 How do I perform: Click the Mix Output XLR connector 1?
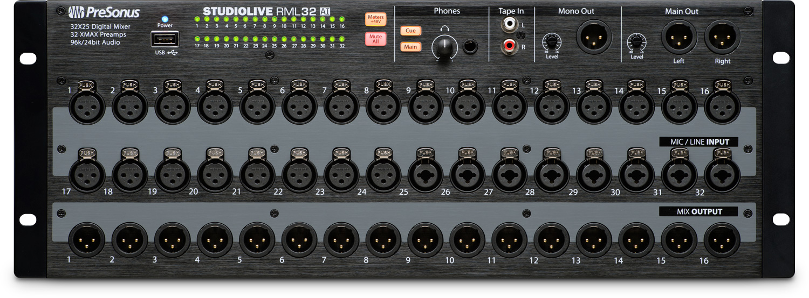tap(87, 239)
